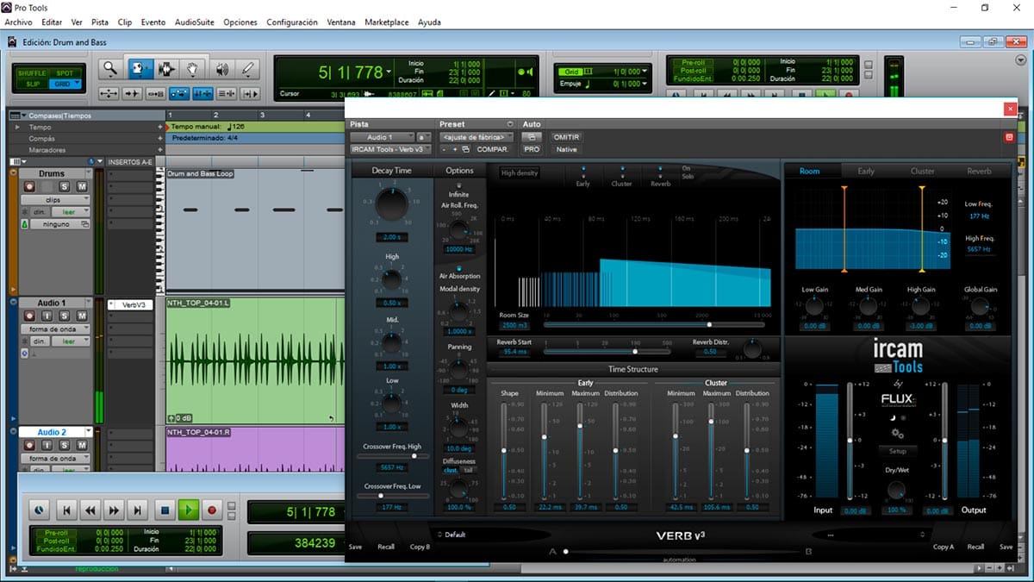Viewport: 1034px width, 582px height.
Task: Enable input monitoring on Audio 1
Action: click(x=47, y=316)
